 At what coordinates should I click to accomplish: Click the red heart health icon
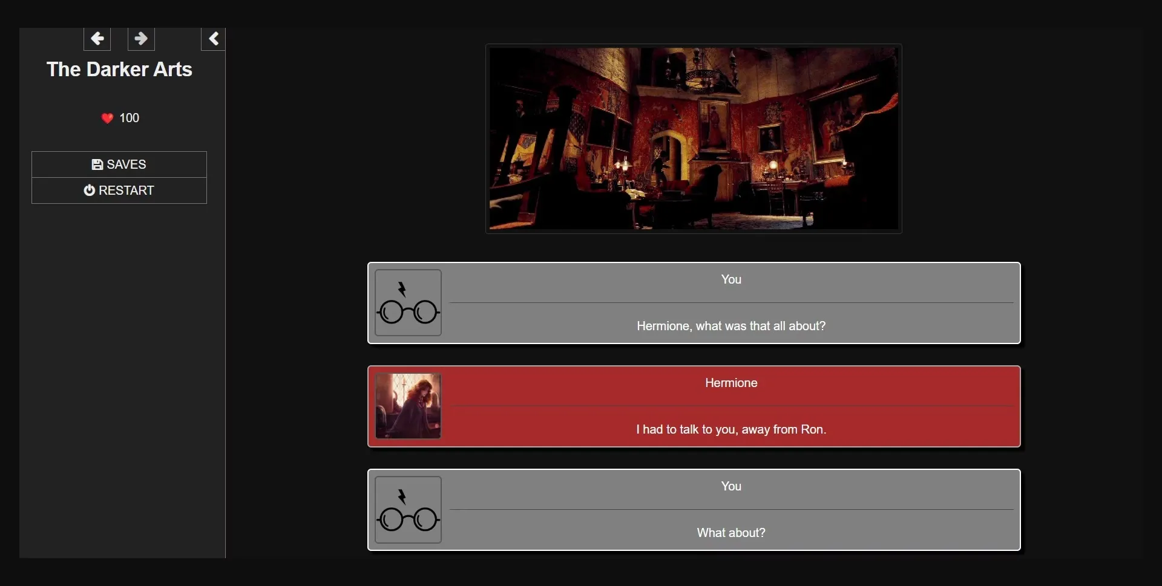click(107, 118)
